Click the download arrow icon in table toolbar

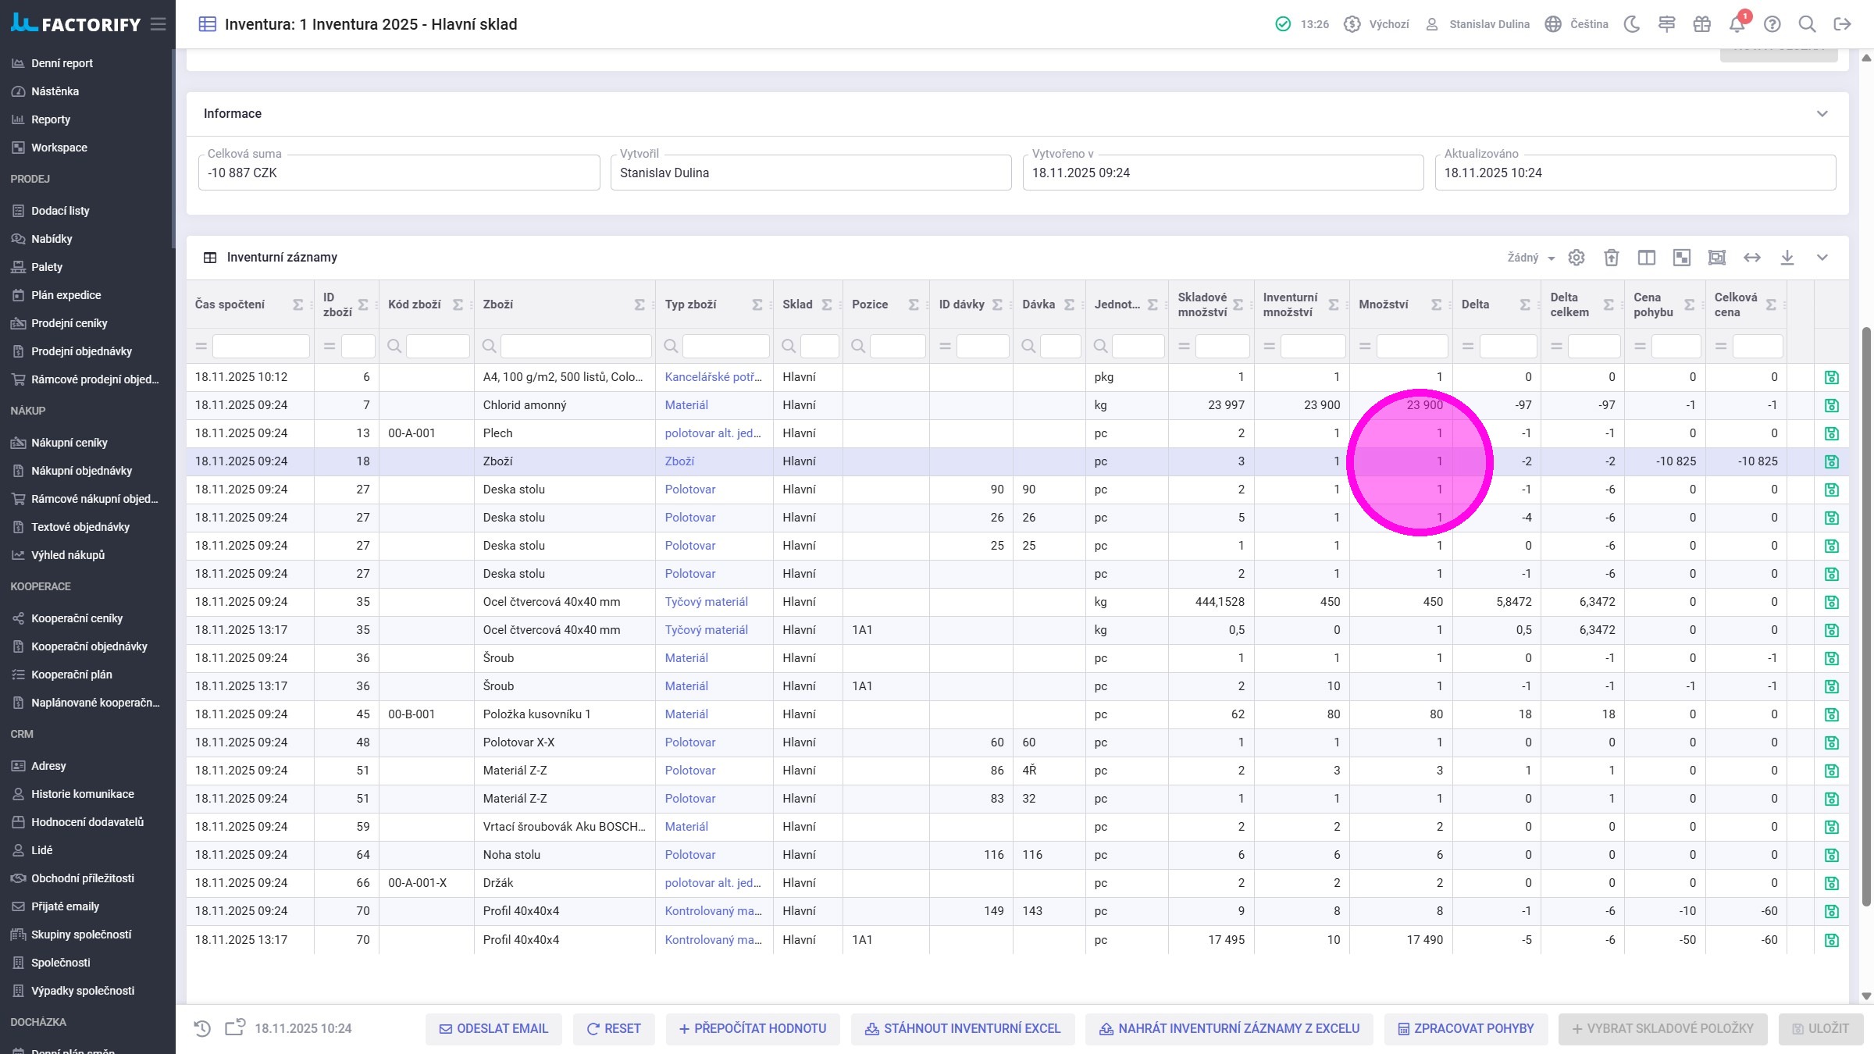click(x=1787, y=258)
